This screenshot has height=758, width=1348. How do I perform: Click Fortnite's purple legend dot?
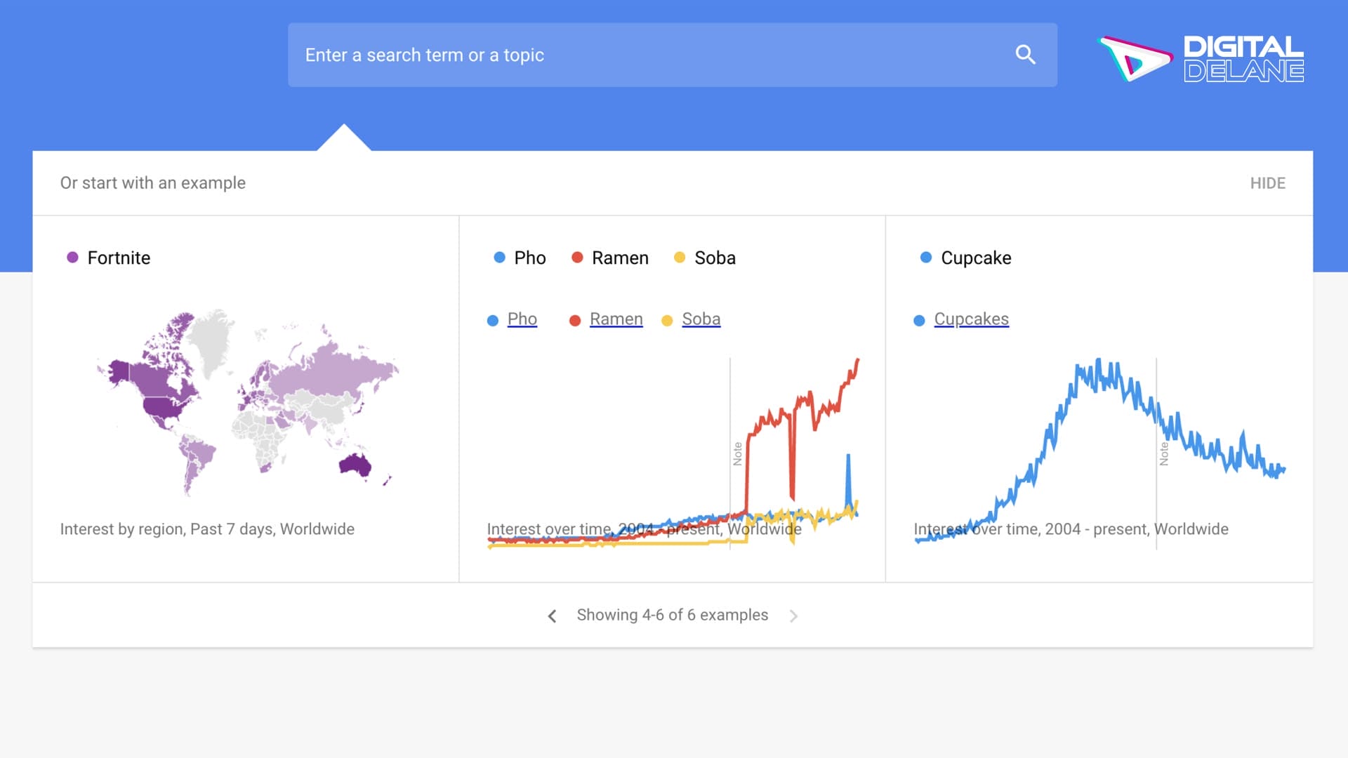(72, 258)
